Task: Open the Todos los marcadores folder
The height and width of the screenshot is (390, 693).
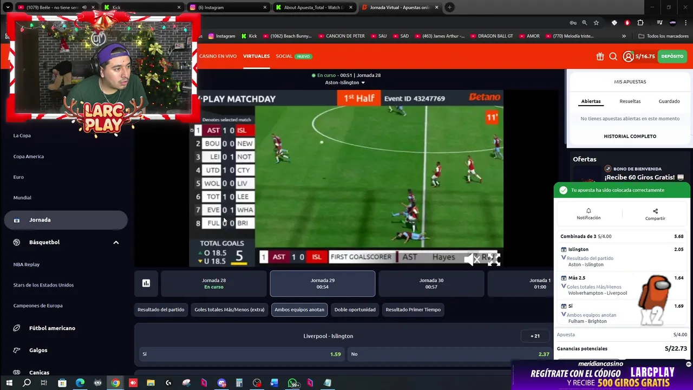Action: (663, 36)
